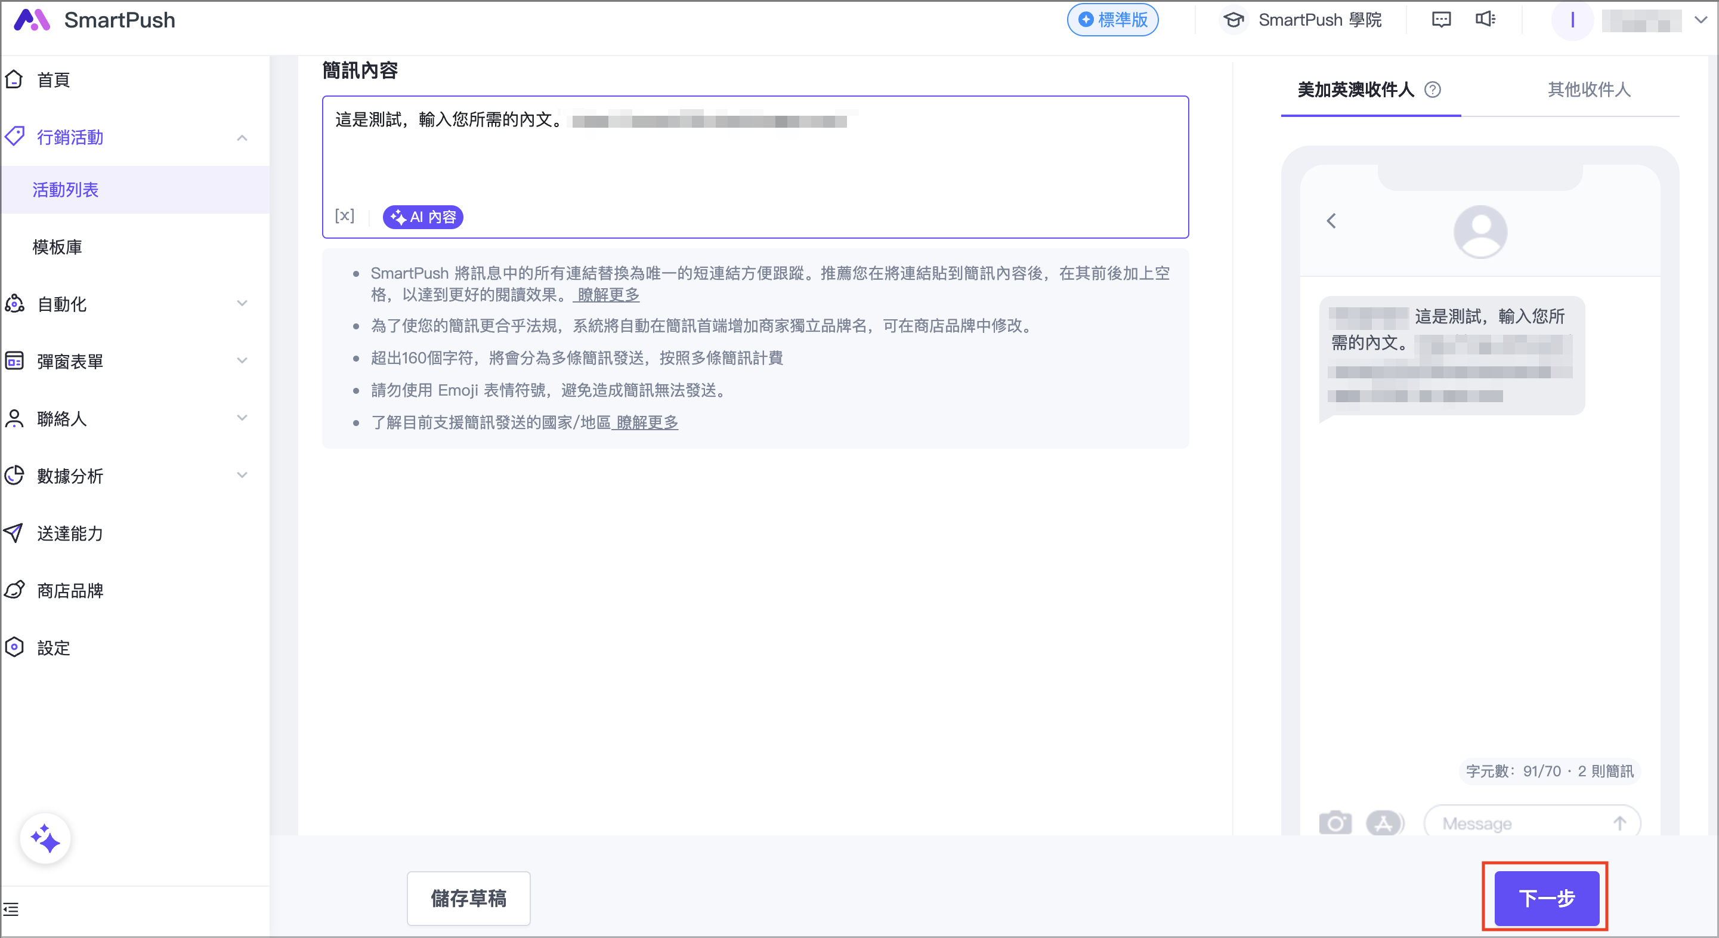The image size is (1719, 938).
Task: Insert variable using the [x] icon
Action: (344, 215)
